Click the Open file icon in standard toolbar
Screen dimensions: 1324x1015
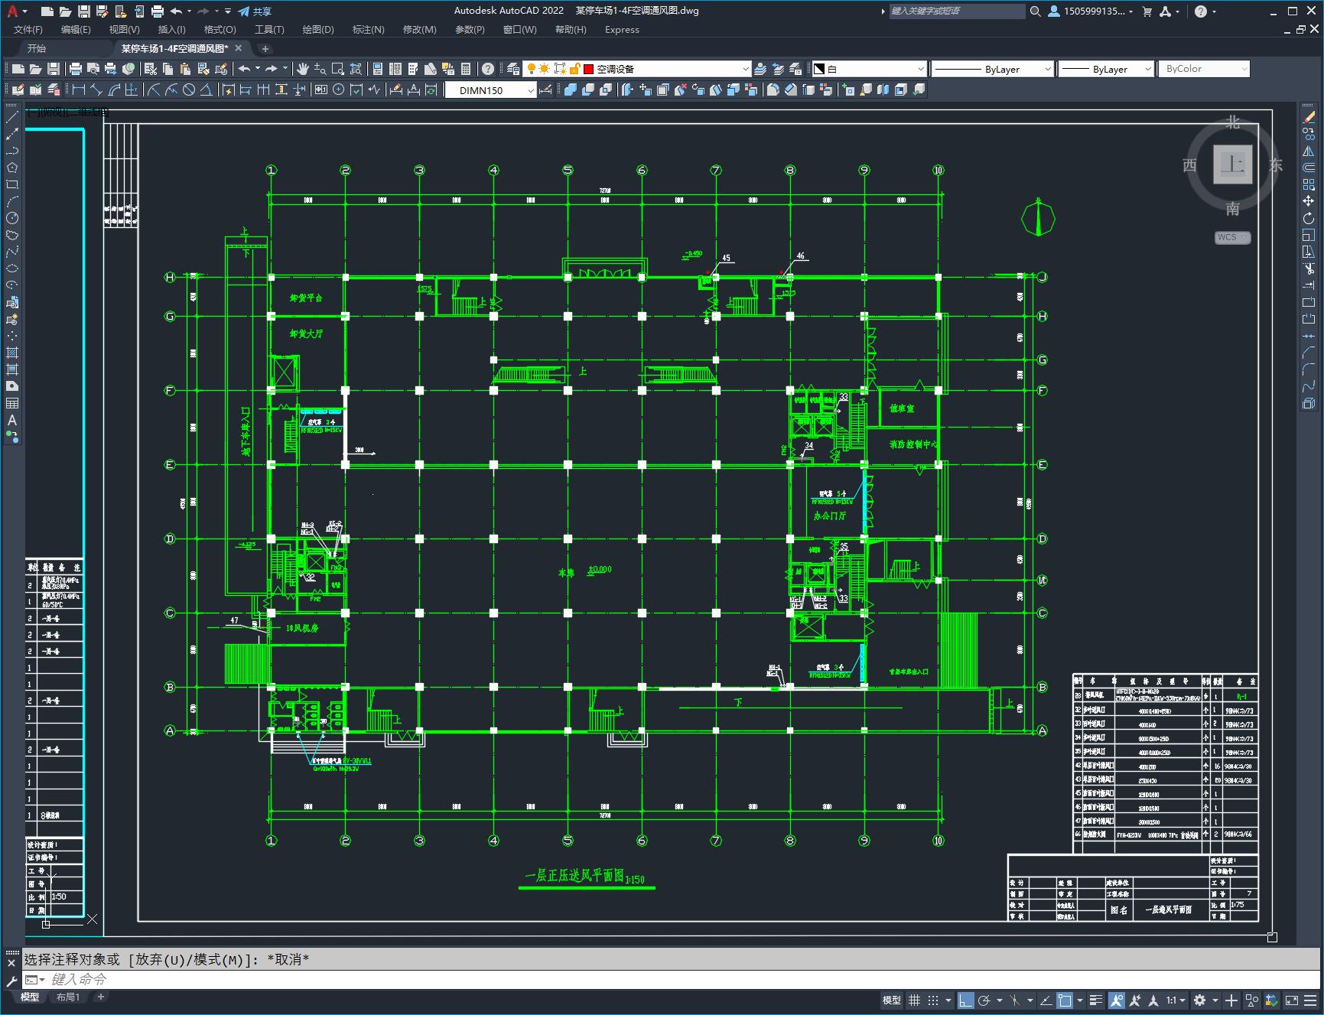point(36,69)
